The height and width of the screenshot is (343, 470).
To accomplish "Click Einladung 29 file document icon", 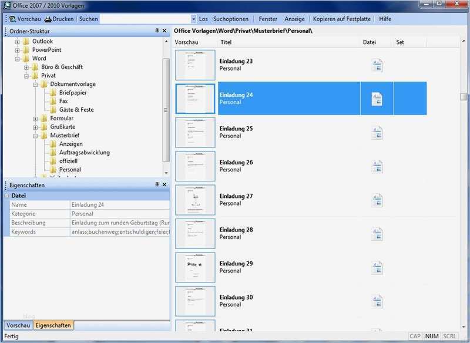I will pos(377,267).
